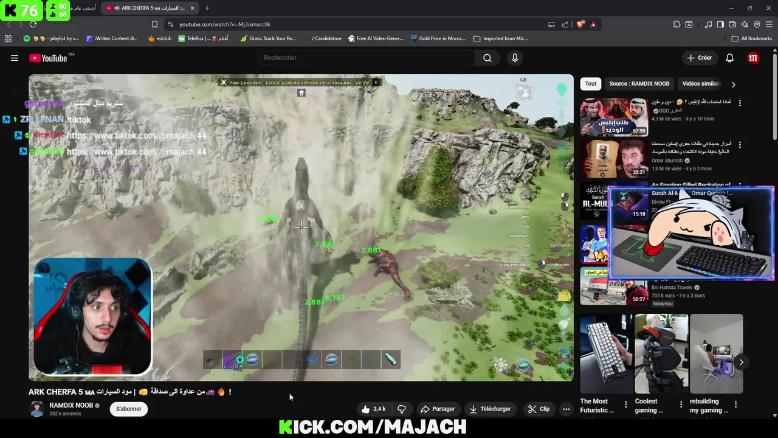Open options for 'The Most Futuristic' short

(626, 404)
